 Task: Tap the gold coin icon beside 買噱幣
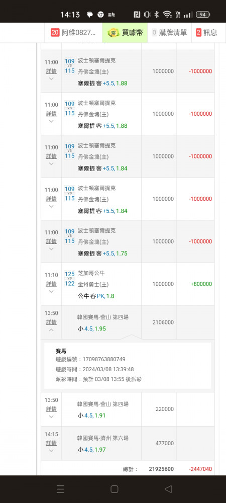click(114, 32)
